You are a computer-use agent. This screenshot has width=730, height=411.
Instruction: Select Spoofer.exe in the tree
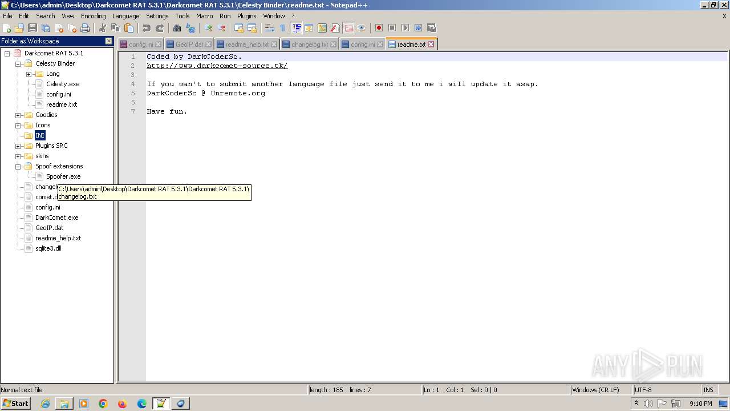click(63, 176)
